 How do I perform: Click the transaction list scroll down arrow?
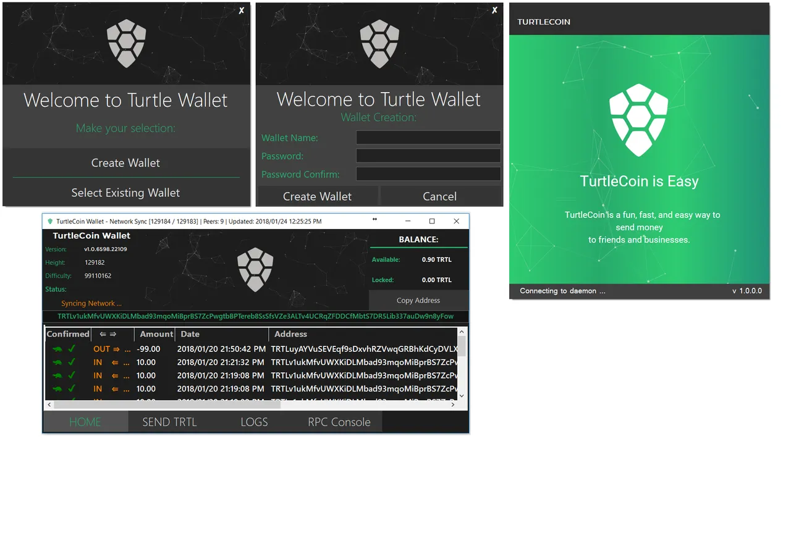(x=462, y=396)
